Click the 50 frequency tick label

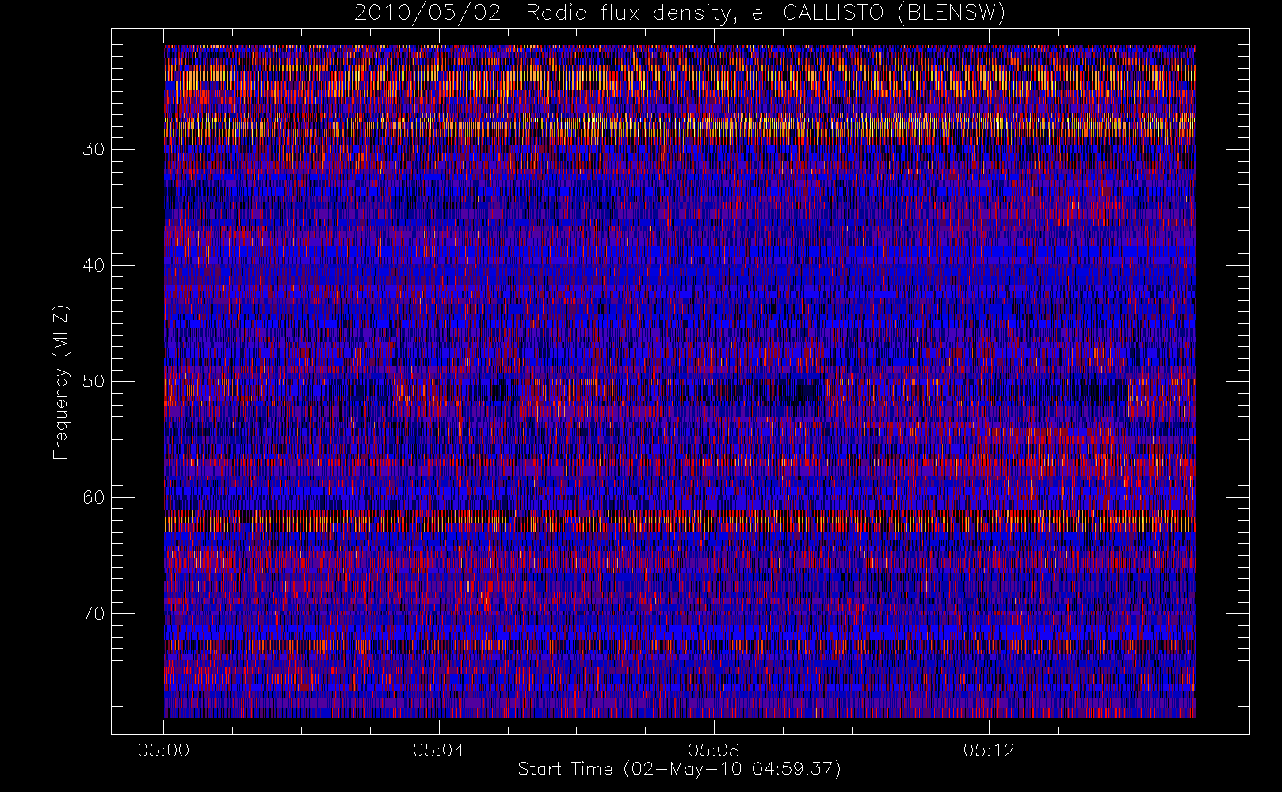tap(93, 382)
